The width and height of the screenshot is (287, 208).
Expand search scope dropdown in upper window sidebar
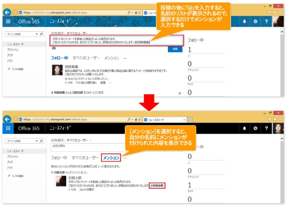click(x=37, y=34)
